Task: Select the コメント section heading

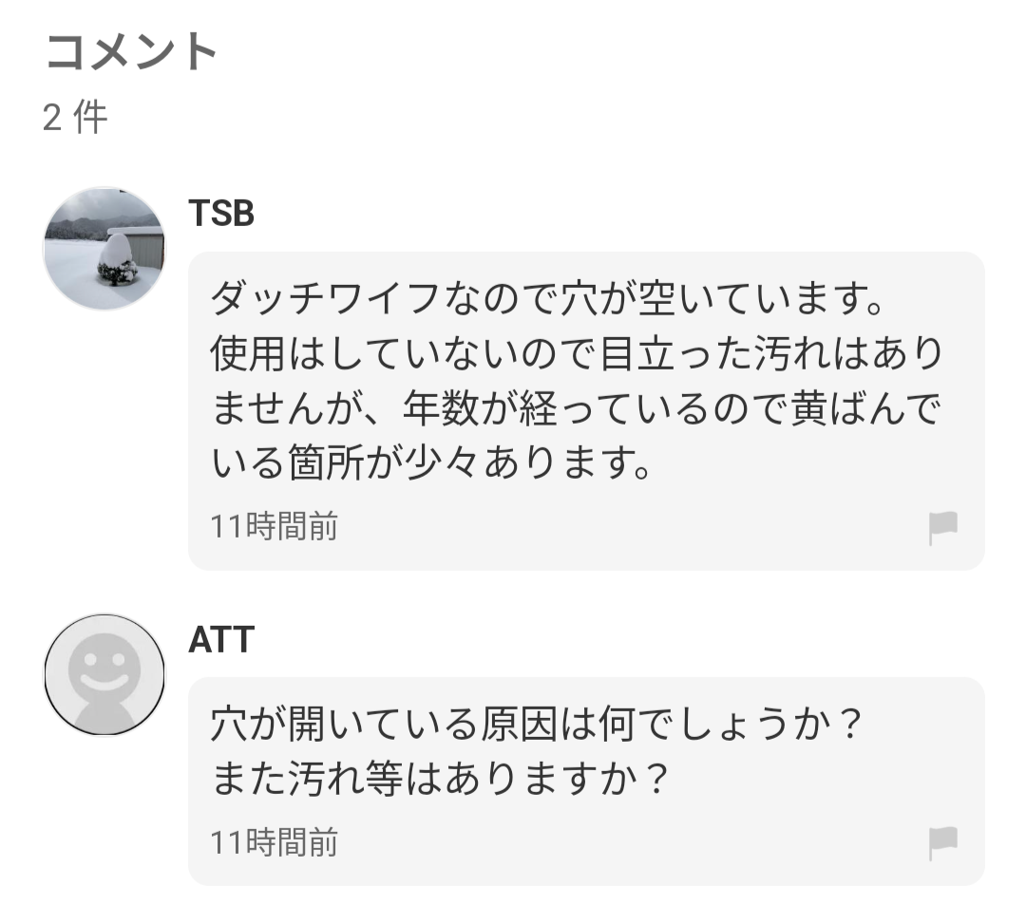Action: (x=131, y=51)
